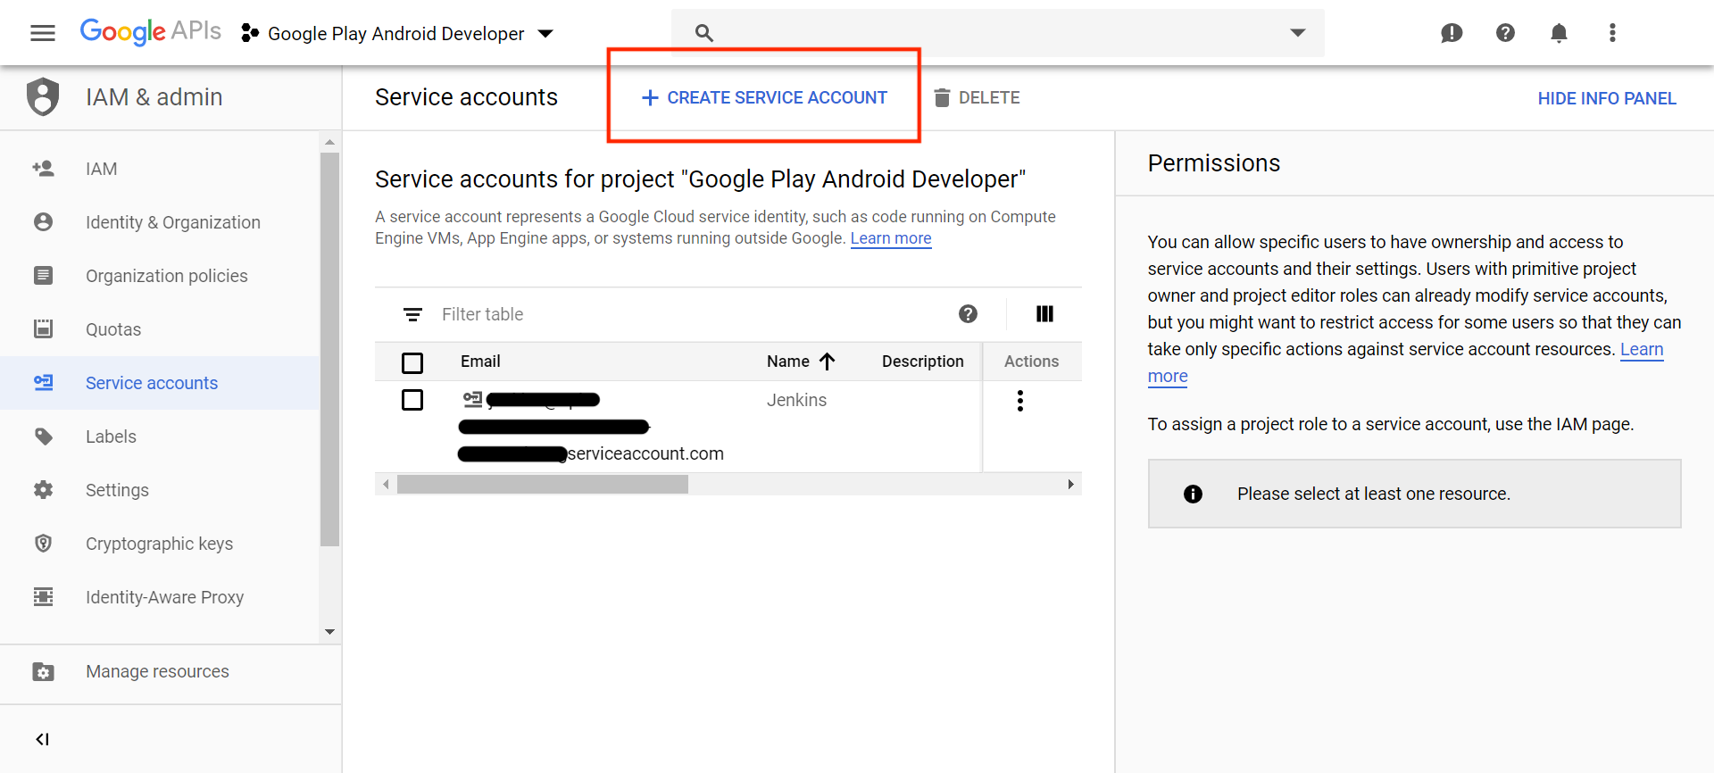Image resolution: width=1714 pixels, height=773 pixels.
Task: Click the Identity-Aware Proxy table icon
Action: pos(43,596)
